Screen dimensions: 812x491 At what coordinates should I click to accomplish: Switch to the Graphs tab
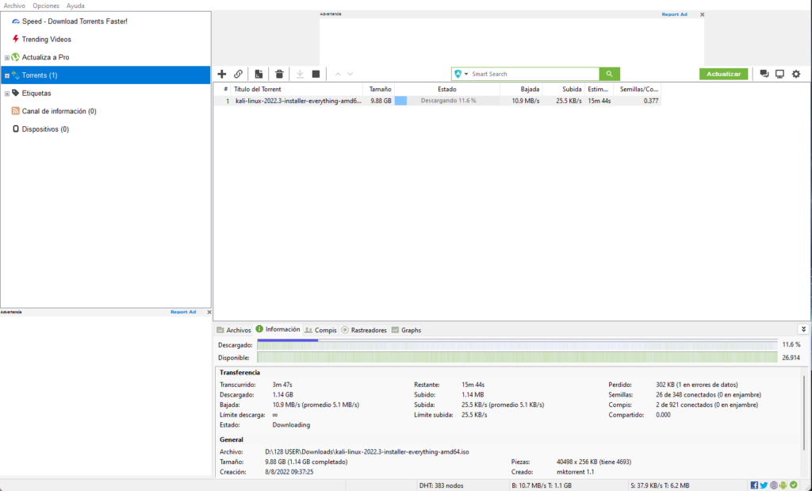pos(407,330)
